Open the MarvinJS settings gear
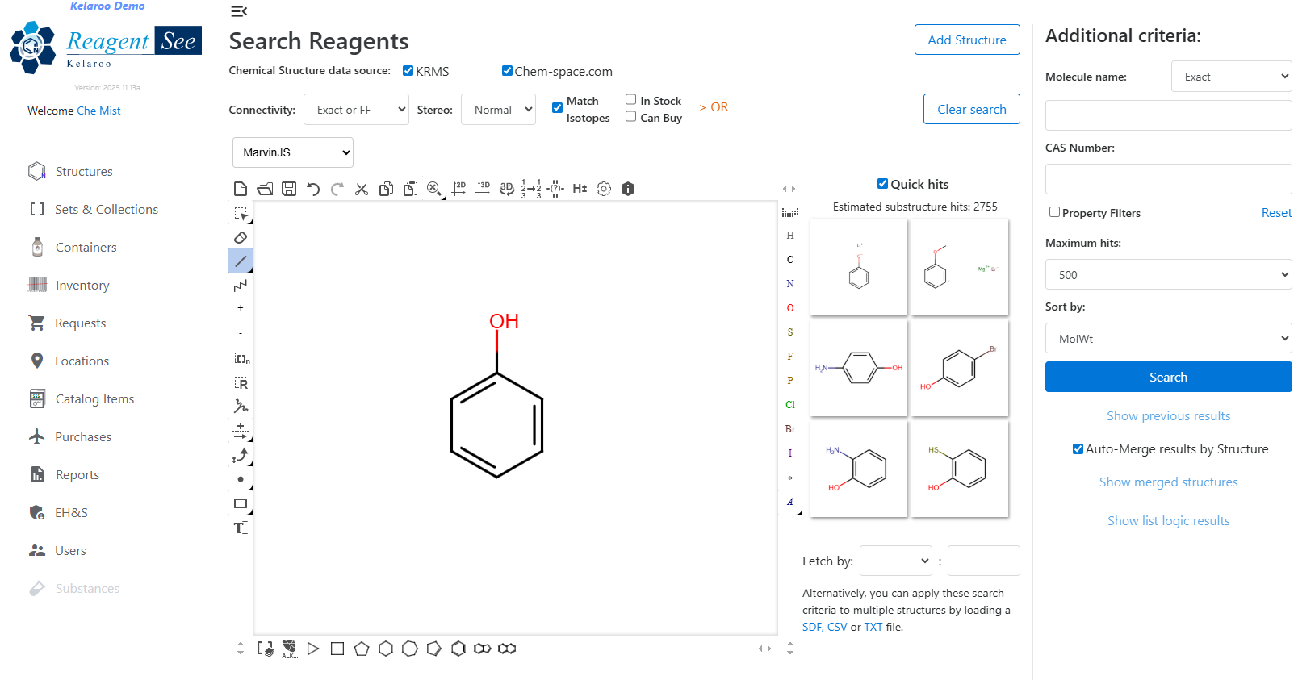 click(604, 189)
